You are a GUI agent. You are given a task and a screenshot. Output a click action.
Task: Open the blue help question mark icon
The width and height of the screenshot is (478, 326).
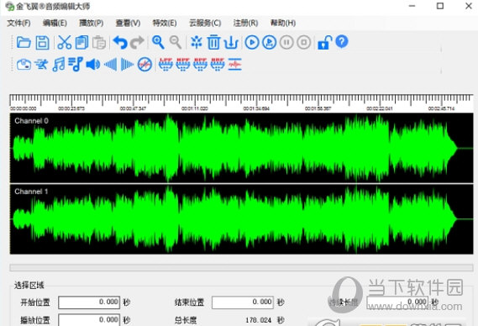point(342,42)
